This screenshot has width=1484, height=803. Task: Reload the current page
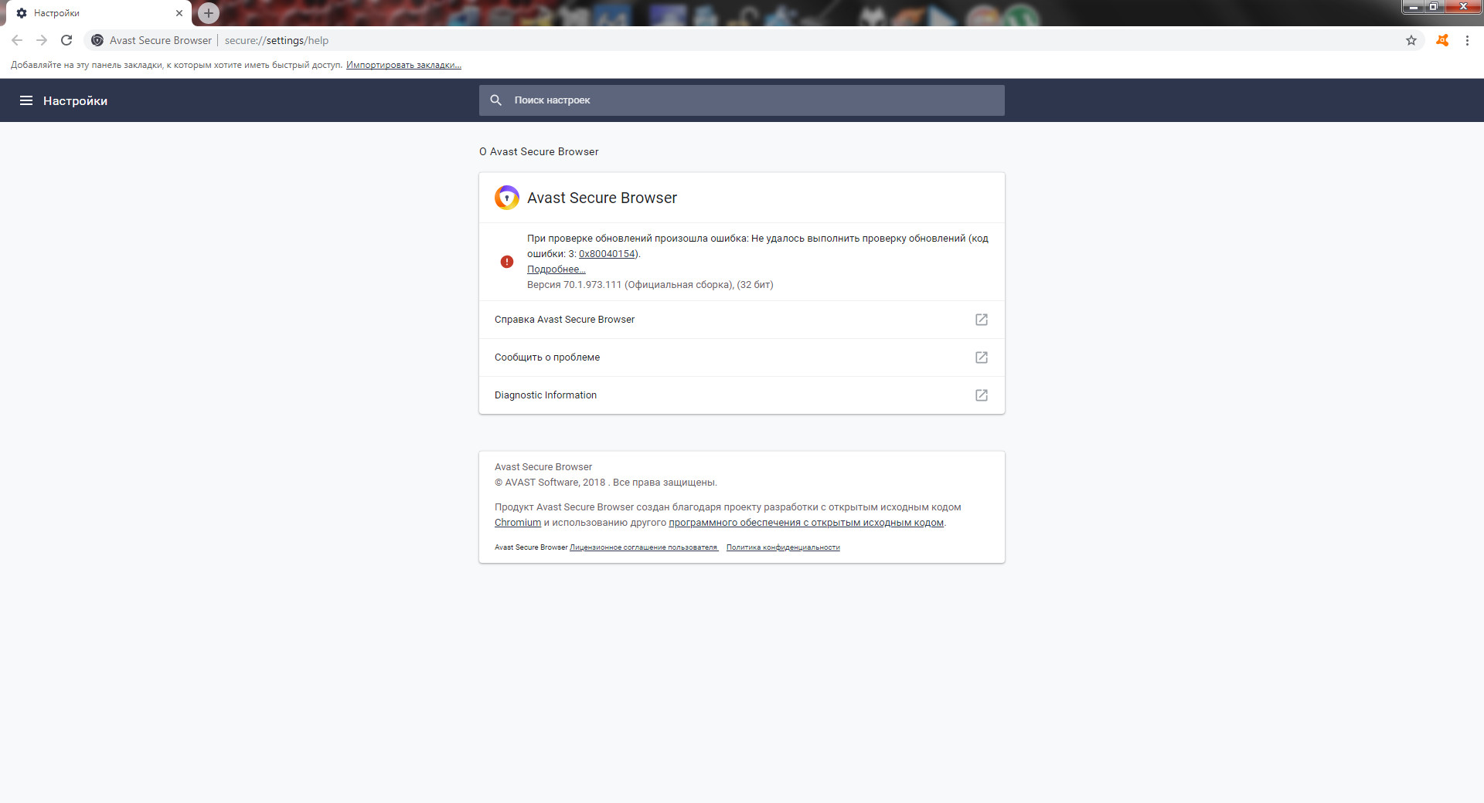[66, 40]
